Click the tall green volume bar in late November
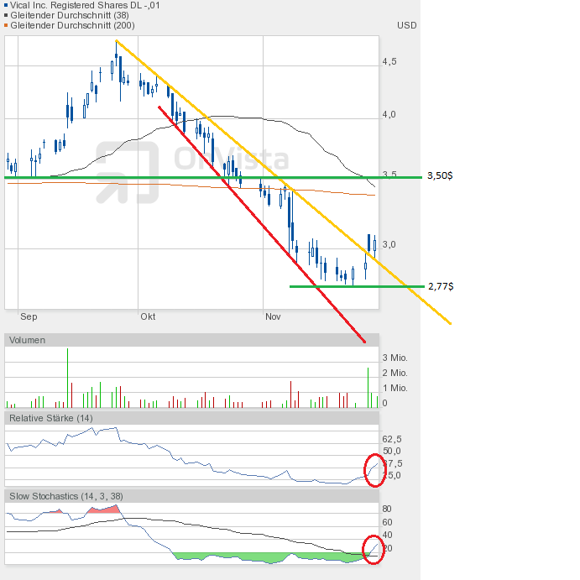 coord(368,388)
